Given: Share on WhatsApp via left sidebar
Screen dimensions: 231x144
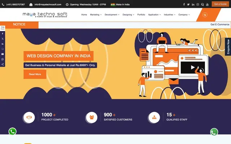Looking at the screenshot, I should click(x=3, y=59).
